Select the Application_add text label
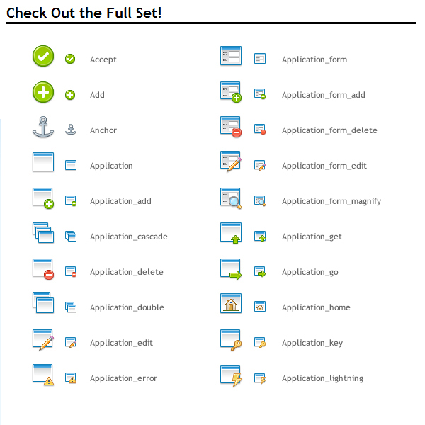Viewport: 425px width, 425px height. tap(120, 201)
